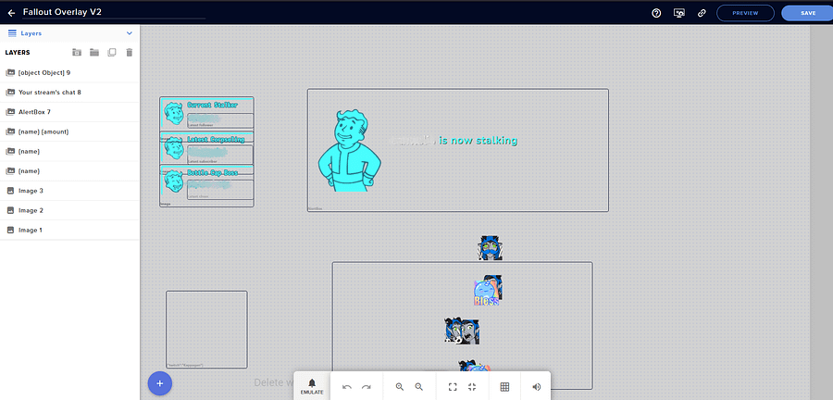Select the {name} {amount} layer

click(x=69, y=131)
